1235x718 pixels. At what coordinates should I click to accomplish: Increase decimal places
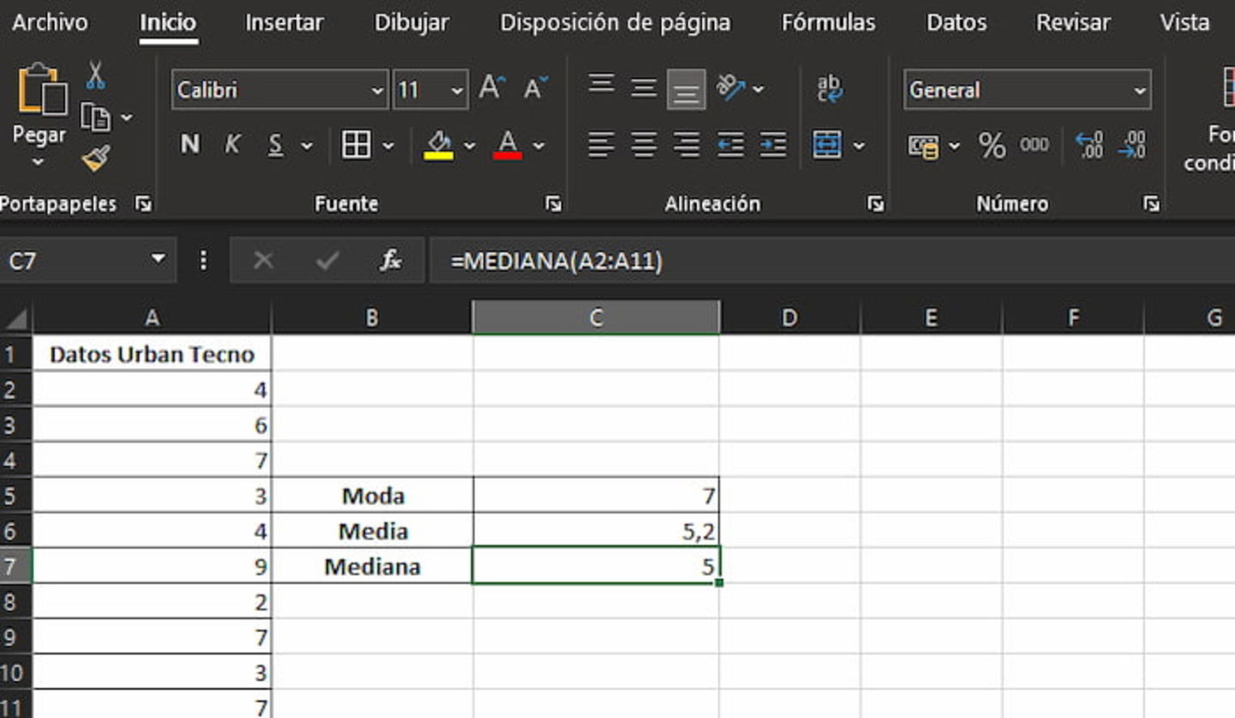[x=1089, y=145]
